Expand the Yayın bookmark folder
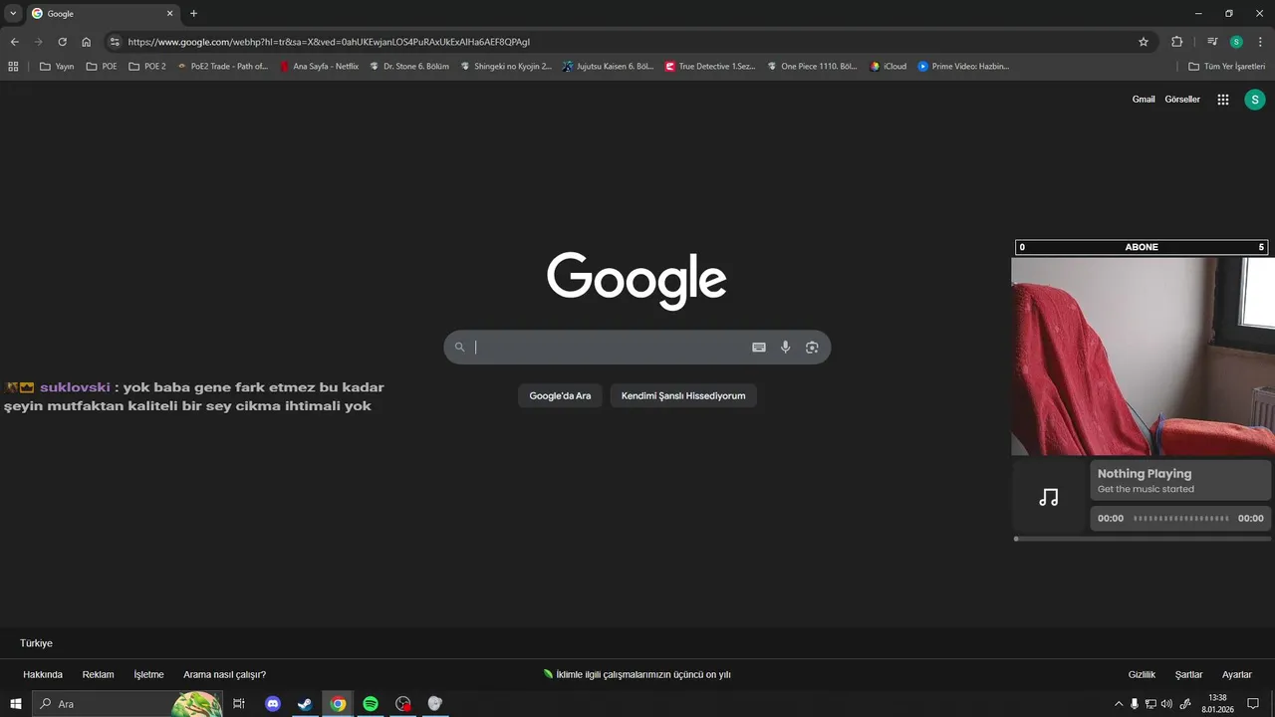Image resolution: width=1275 pixels, height=717 pixels. click(57, 67)
